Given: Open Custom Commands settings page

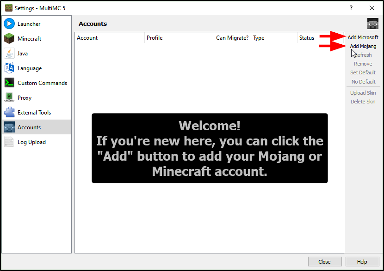Looking at the screenshot, I should coord(37,83).
